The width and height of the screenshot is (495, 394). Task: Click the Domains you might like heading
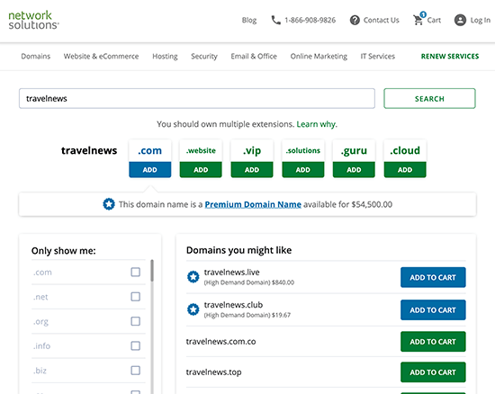tap(239, 250)
